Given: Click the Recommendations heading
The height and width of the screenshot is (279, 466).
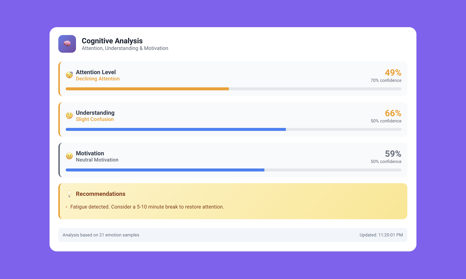Looking at the screenshot, I should (101, 194).
